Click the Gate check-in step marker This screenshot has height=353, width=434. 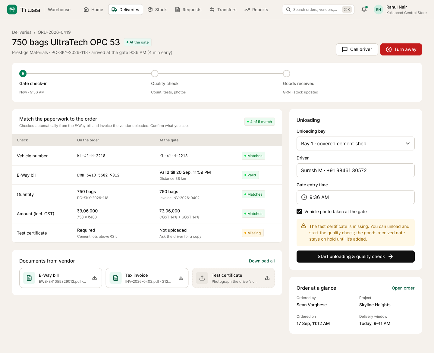pos(23,74)
